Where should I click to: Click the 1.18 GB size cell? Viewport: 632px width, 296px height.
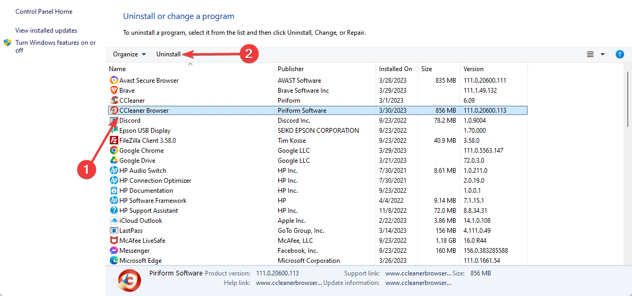(445, 241)
